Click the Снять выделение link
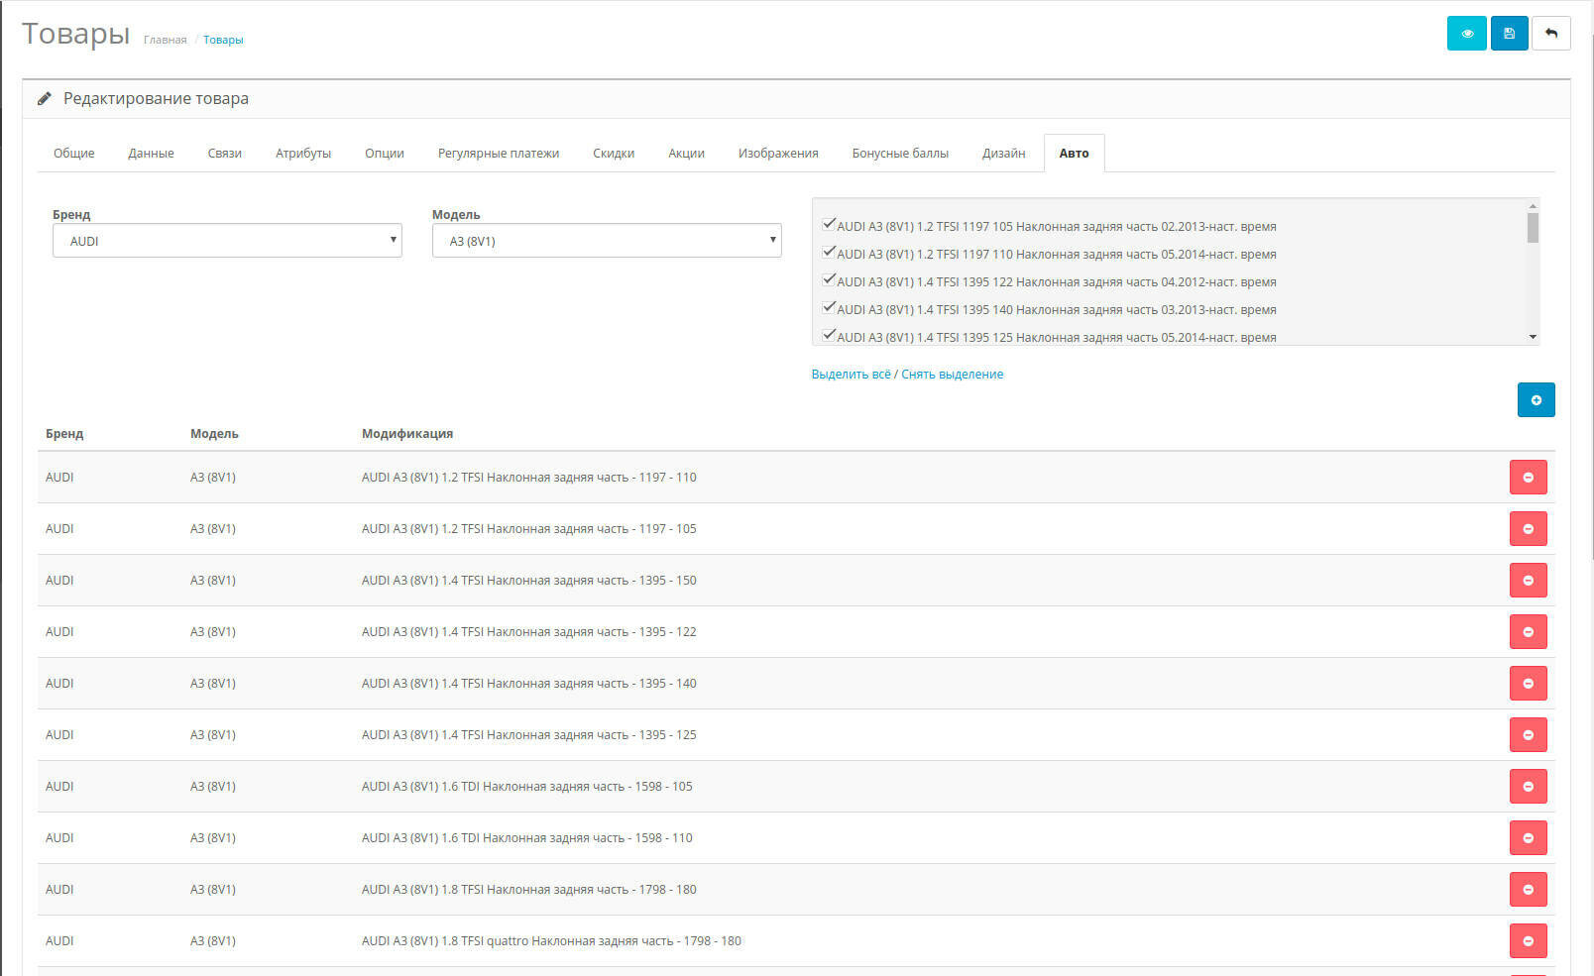1594x976 pixels. pos(952,375)
